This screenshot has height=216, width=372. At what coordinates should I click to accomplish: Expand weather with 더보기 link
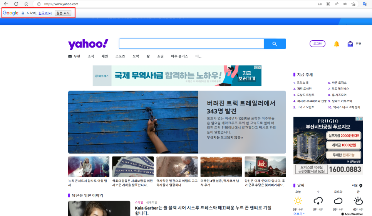click(299, 214)
